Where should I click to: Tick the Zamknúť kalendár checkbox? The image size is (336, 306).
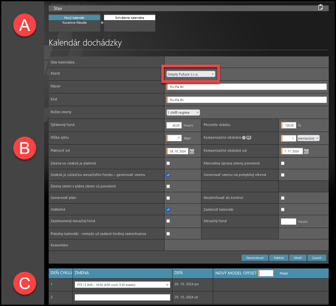(283, 209)
